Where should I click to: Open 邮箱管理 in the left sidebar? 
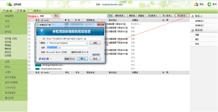[14, 16]
